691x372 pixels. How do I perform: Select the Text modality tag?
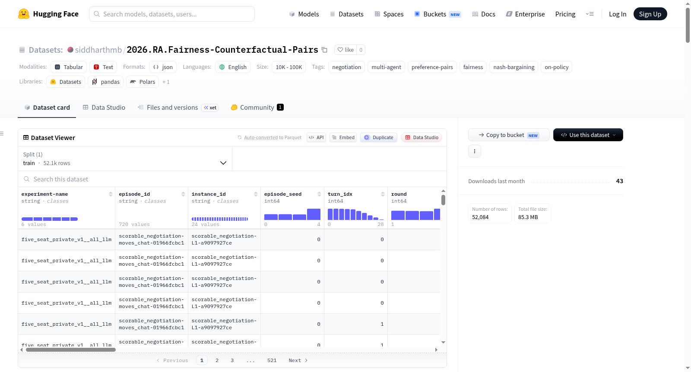103,67
